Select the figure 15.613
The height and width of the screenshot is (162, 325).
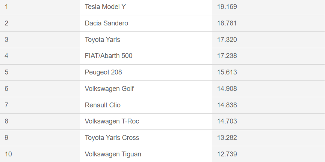pyautogui.click(x=227, y=72)
